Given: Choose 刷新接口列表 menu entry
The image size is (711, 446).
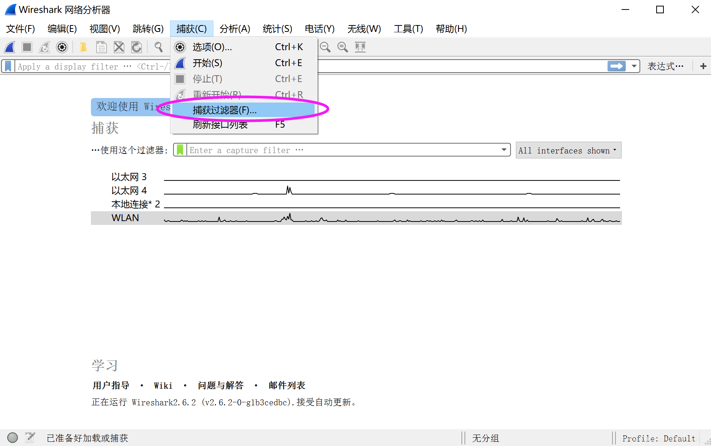Looking at the screenshot, I should [x=244, y=125].
